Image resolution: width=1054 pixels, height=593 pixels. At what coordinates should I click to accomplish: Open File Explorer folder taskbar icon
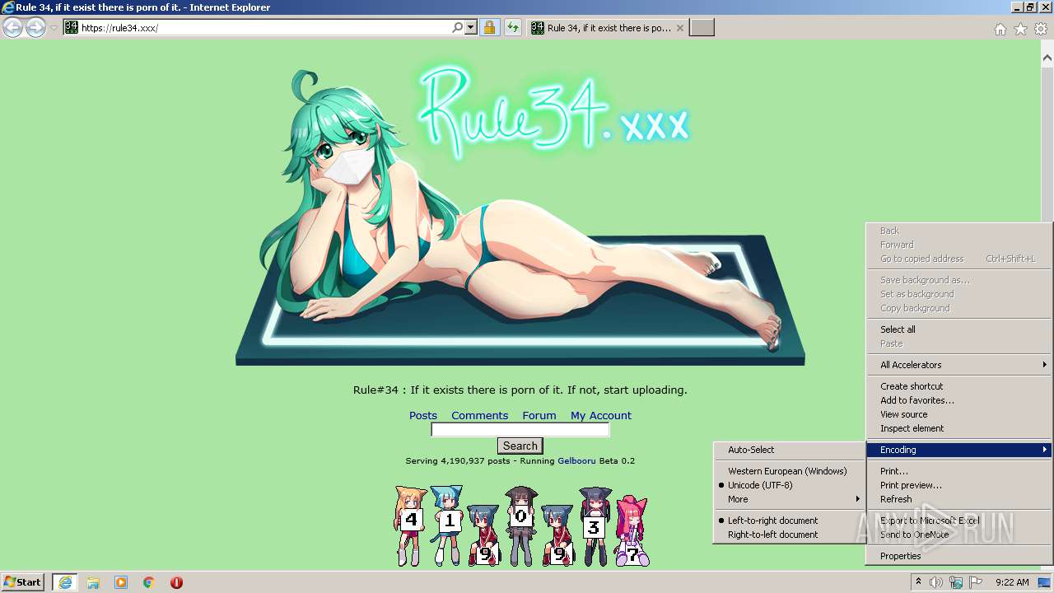[93, 582]
